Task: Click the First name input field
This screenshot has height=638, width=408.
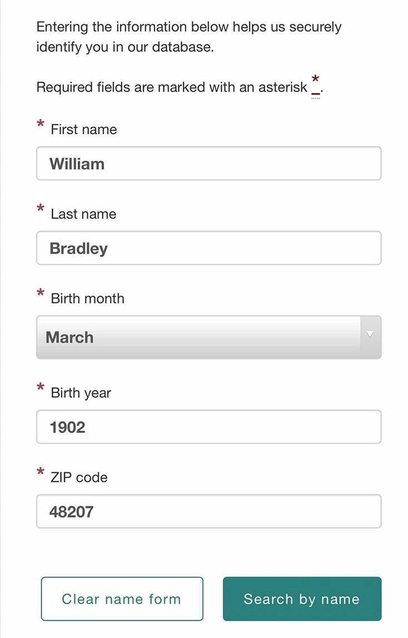Action: pyautogui.click(x=208, y=163)
